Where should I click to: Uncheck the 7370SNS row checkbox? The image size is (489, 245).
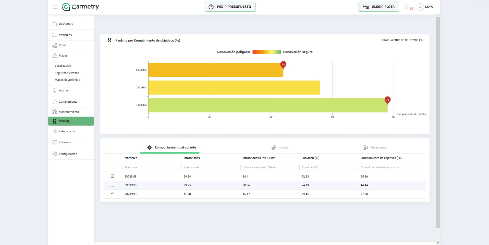tap(112, 194)
